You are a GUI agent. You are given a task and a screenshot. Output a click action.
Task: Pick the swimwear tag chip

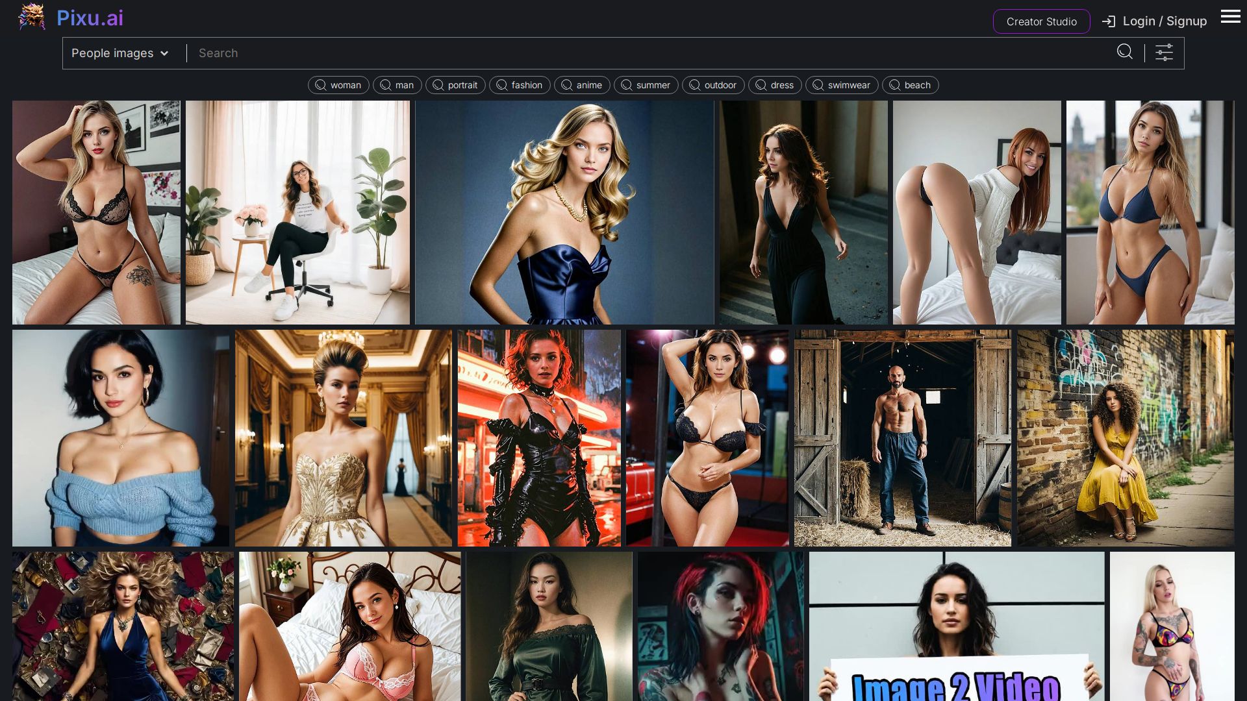tap(842, 85)
